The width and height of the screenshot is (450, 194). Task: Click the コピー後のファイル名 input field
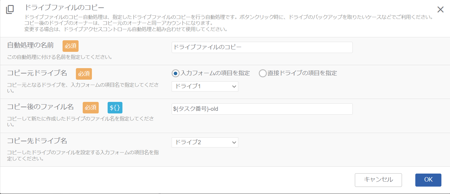(262, 109)
